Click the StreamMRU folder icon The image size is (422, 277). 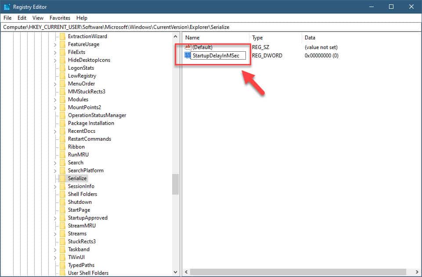pos(62,226)
